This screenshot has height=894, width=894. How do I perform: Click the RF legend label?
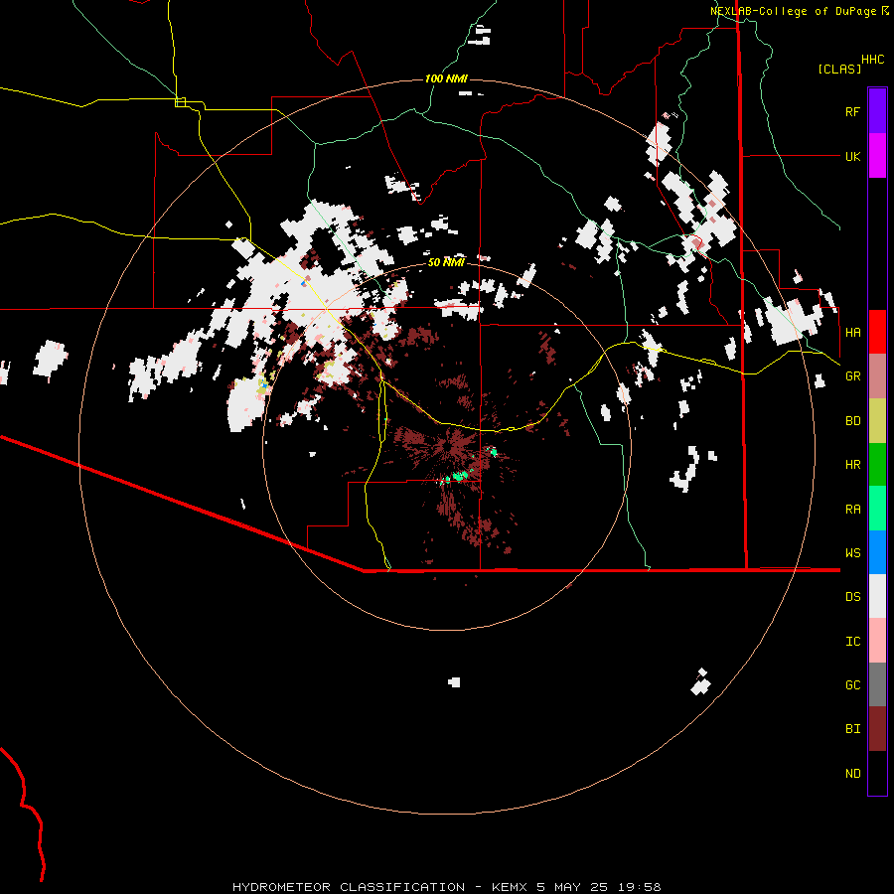click(852, 111)
